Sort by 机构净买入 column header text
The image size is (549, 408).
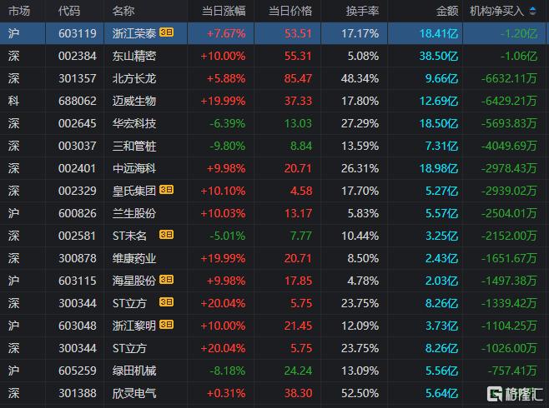(496, 11)
